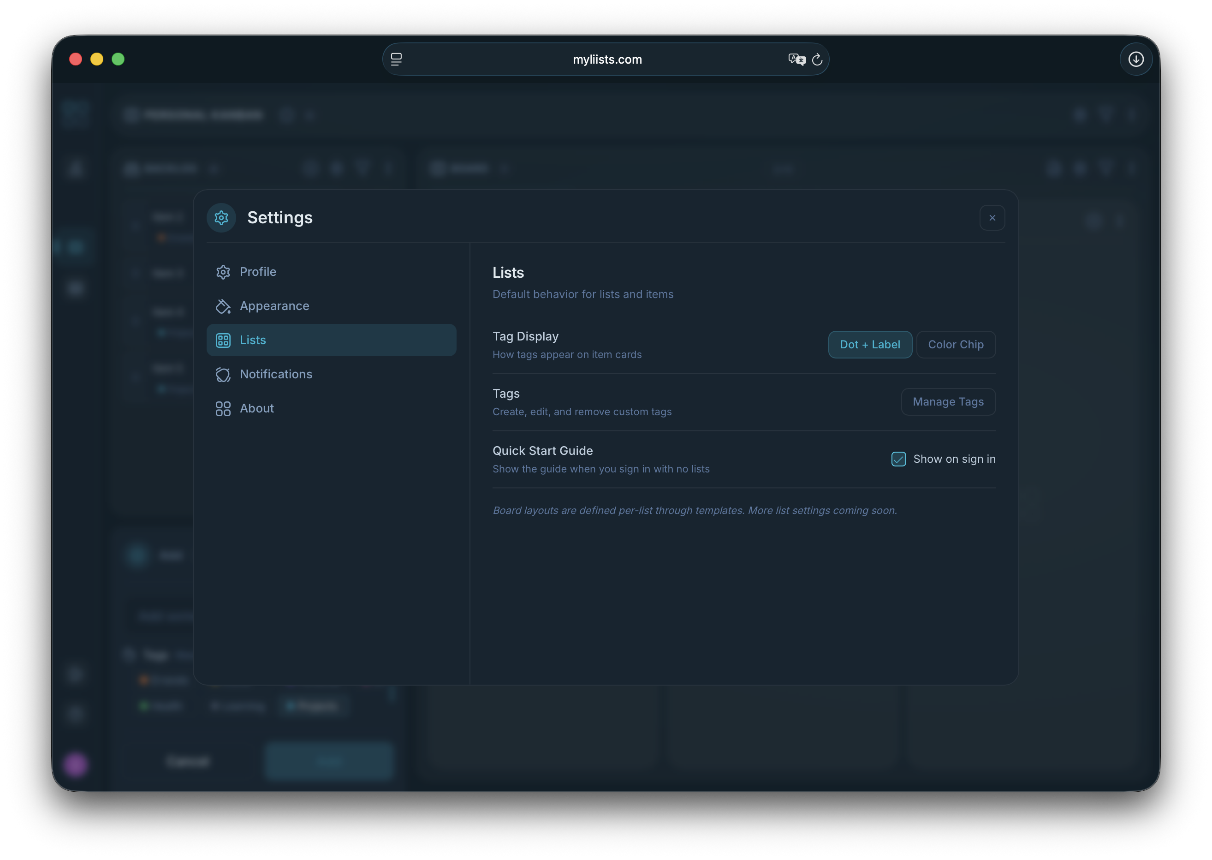Click the grid icon next to Lists
Viewport: 1212px width, 860px height.
(223, 340)
